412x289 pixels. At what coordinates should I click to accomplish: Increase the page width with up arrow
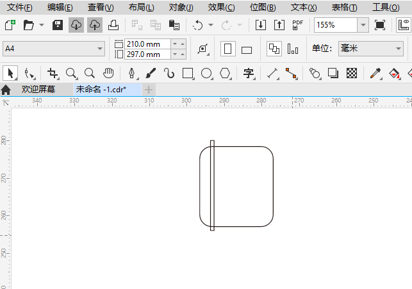[x=183, y=44]
